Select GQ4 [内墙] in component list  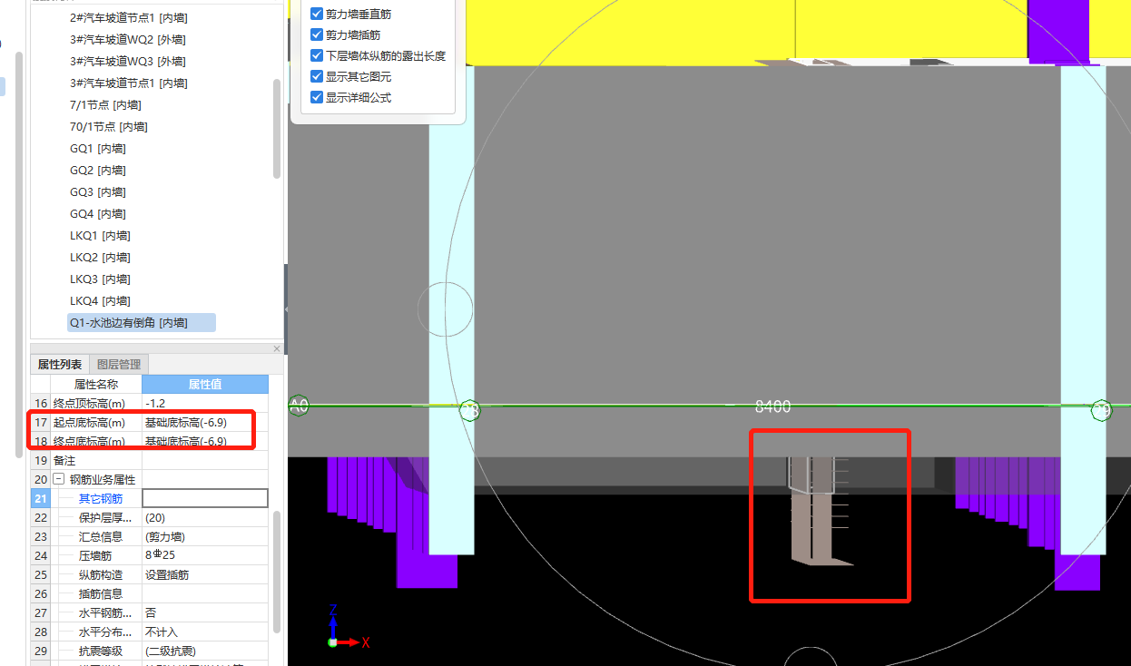tap(98, 213)
